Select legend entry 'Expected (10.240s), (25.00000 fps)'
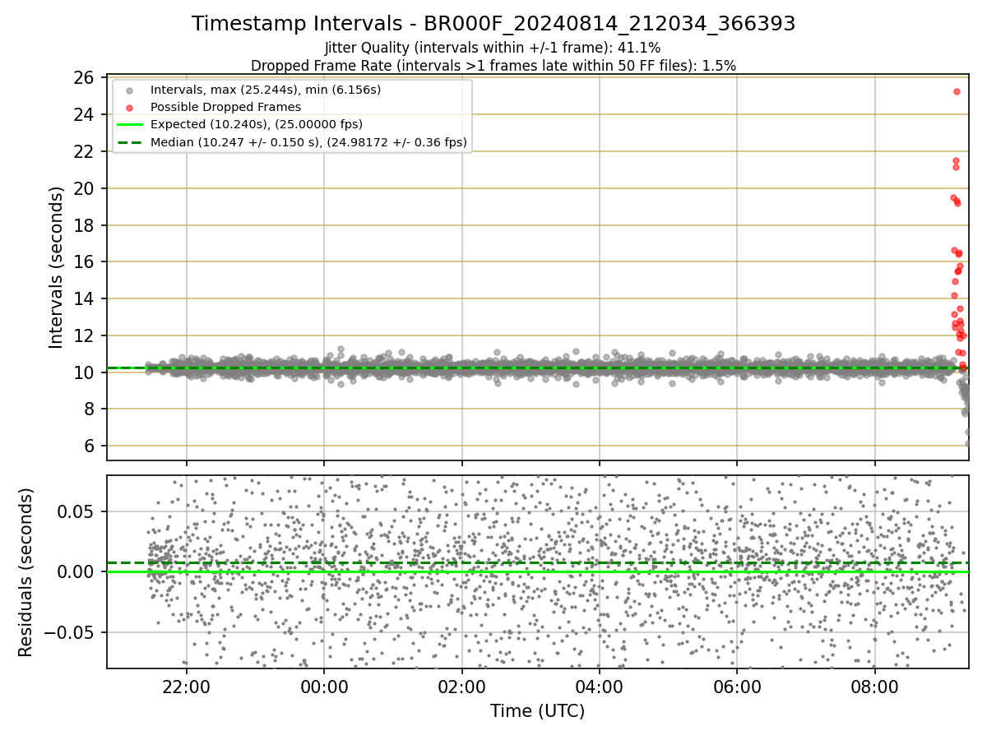This screenshot has height=740, width=987. point(257,124)
